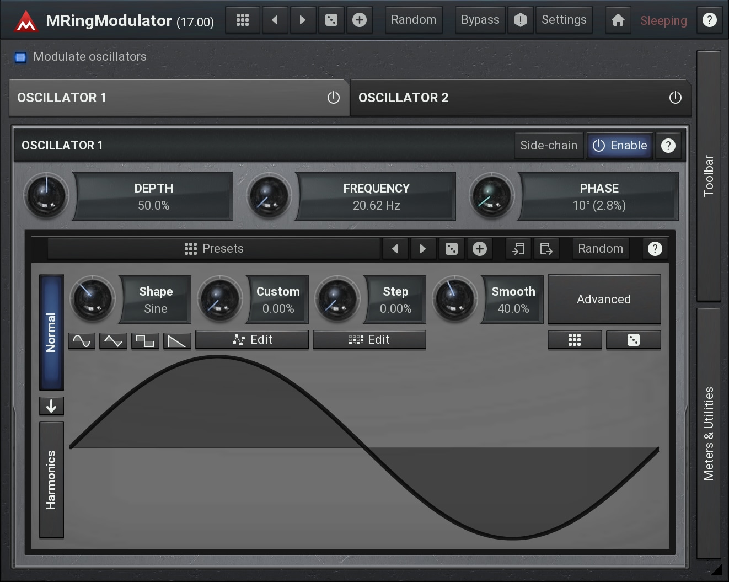The width and height of the screenshot is (729, 582).
Task: Switch to the Oscillator 2 tab
Action: click(496, 98)
